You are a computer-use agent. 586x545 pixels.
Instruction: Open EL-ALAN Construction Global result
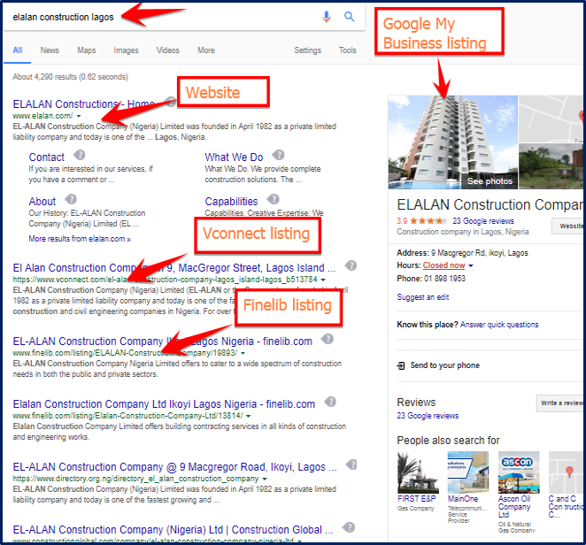pyautogui.click(x=173, y=530)
